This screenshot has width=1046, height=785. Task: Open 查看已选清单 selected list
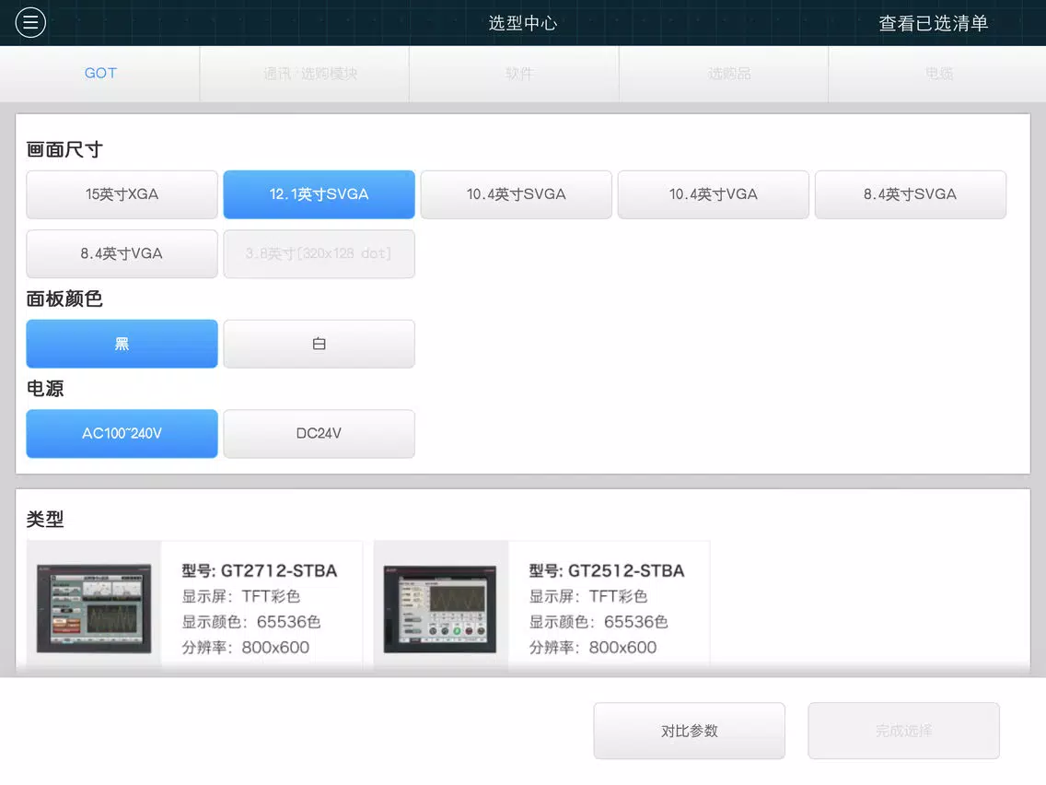click(933, 23)
